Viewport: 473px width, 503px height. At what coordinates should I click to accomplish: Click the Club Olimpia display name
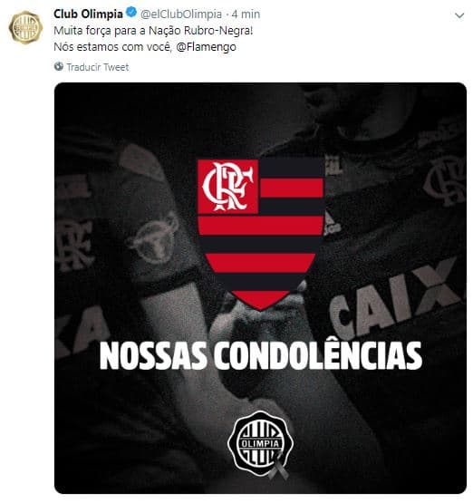(88, 14)
